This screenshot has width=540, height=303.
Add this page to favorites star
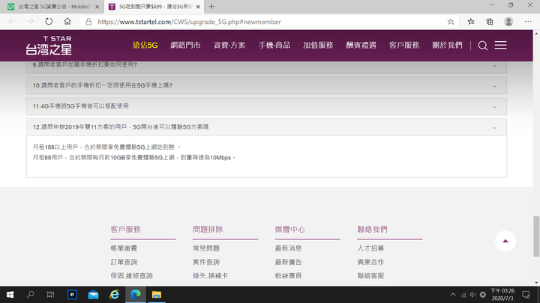click(x=451, y=22)
